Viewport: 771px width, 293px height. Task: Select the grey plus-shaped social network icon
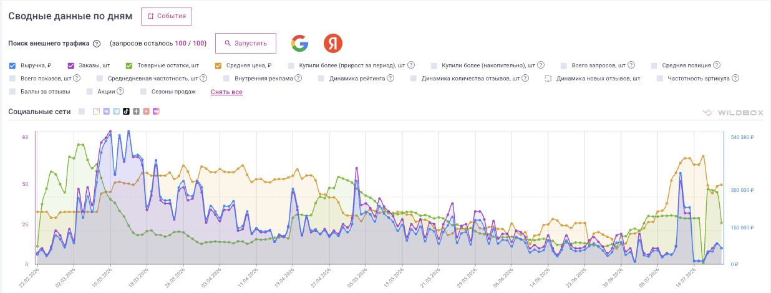(136, 112)
